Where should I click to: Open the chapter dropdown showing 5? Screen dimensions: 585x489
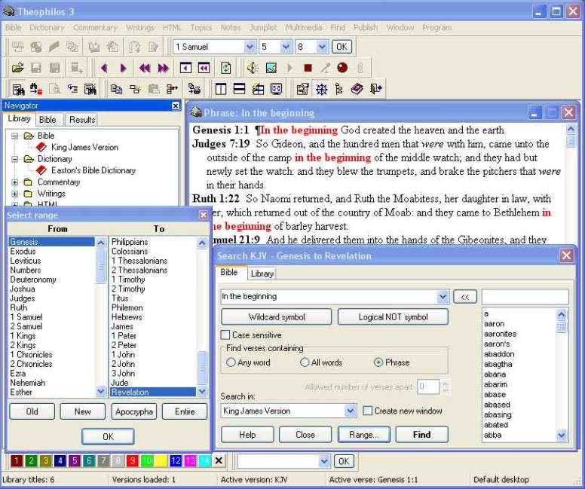286,47
